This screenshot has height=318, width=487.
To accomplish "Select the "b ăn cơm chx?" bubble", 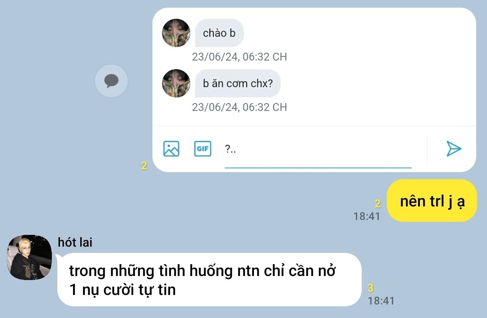I will 238,84.
